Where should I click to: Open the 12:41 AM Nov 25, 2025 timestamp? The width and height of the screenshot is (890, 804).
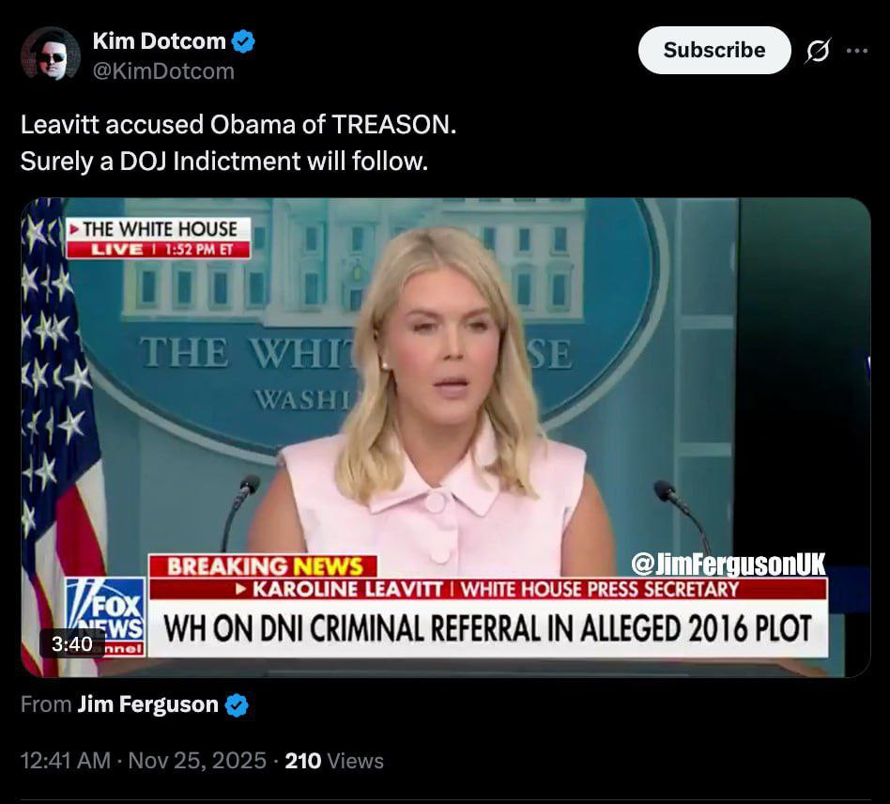tap(143, 761)
